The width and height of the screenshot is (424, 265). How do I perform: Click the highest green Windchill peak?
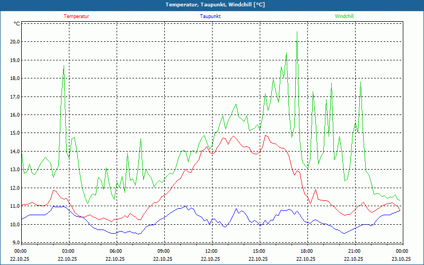coord(297,32)
